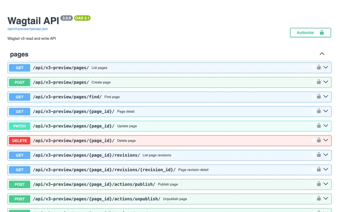Click the lock icon on Publish page row
339x212 pixels.
(319, 184)
